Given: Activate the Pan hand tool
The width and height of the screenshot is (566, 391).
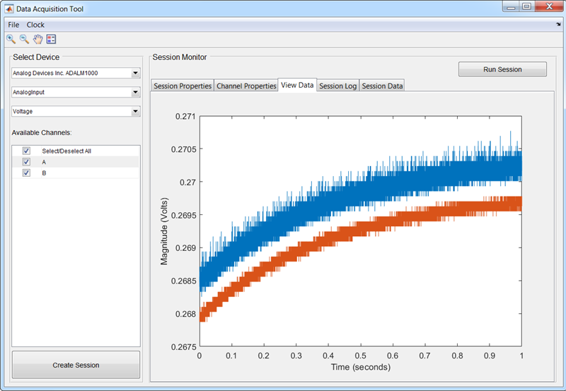Looking at the screenshot, I should pos(37,40).
